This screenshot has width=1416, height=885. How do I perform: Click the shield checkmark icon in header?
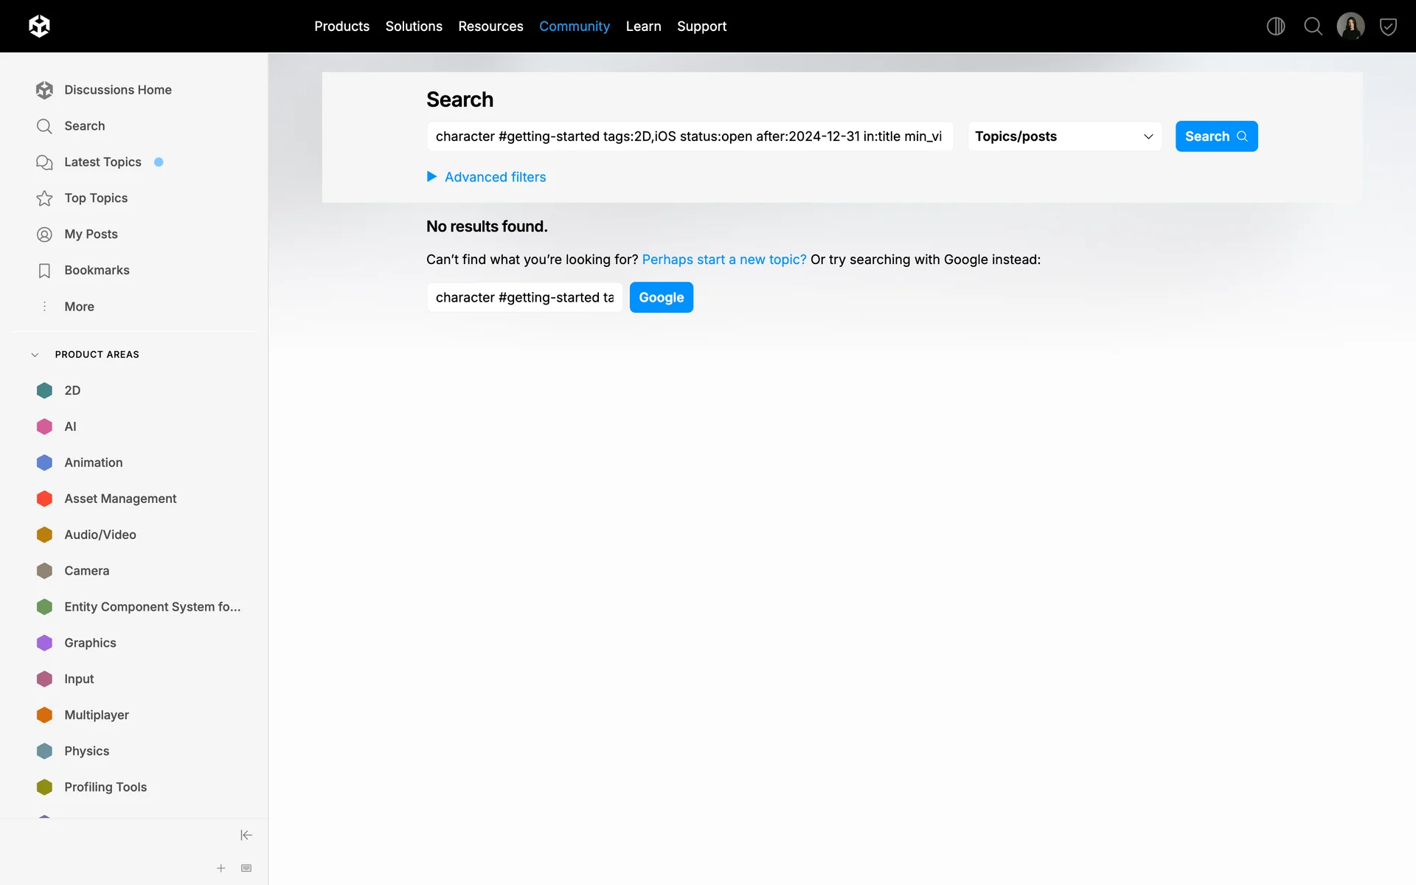point(1388,27)
